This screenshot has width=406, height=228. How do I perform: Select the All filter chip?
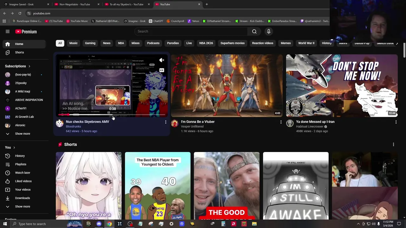(60, 43)
